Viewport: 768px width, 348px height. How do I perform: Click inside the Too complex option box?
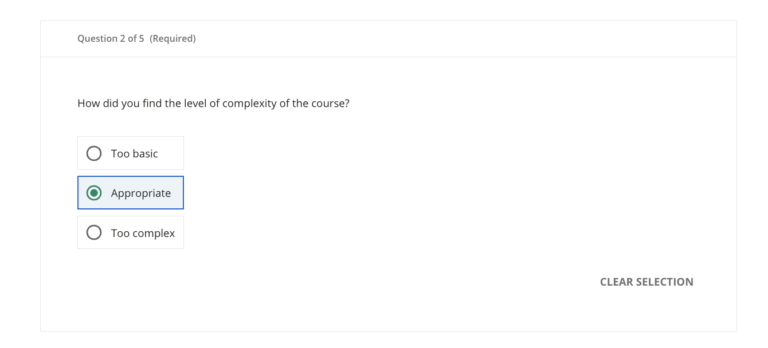pos(130,232)
